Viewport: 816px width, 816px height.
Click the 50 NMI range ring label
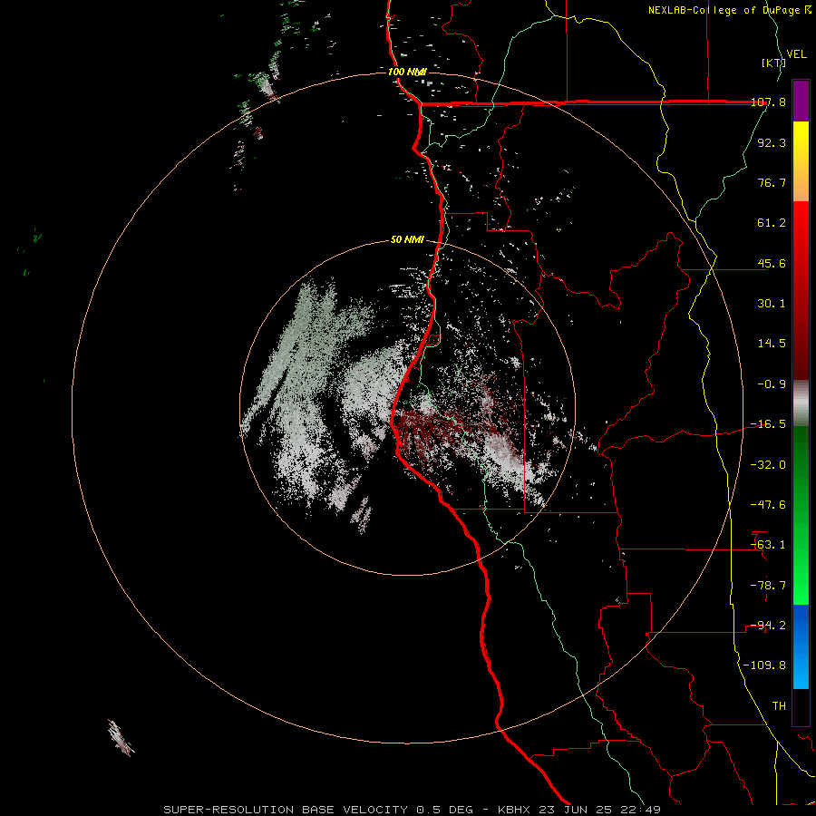click(407, 239)
